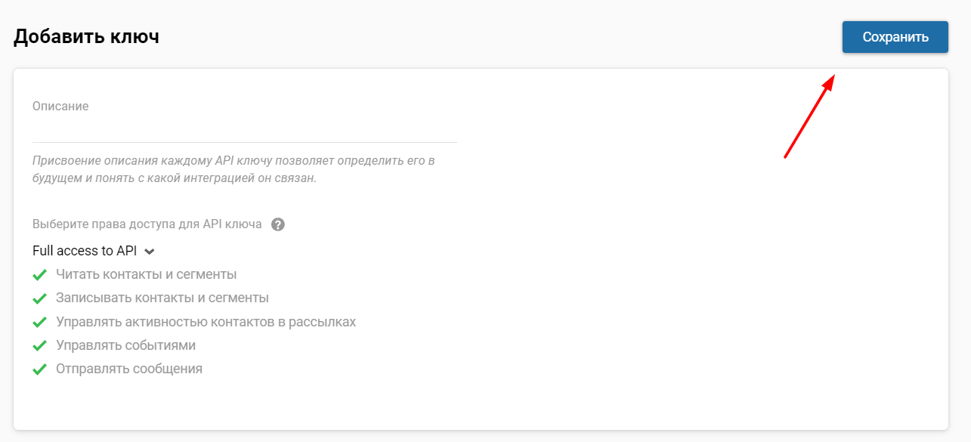
Task: Click the checkmark for Управлять активностью контактов
Action: [40, 323]
